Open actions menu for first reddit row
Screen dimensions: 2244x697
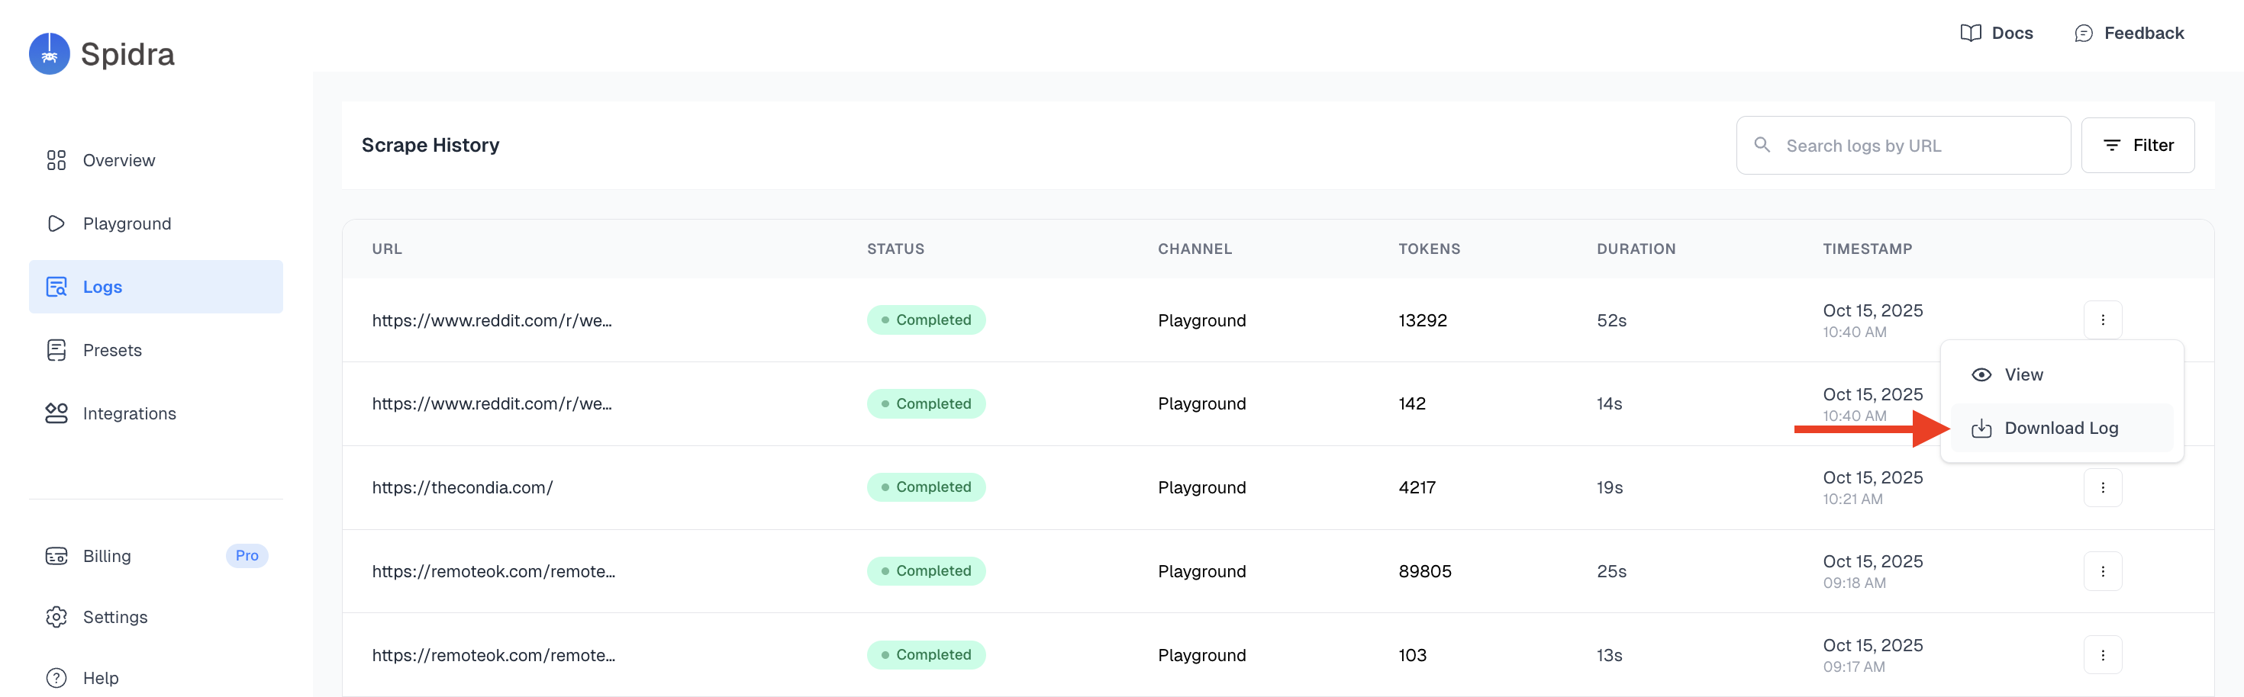click(2102, 320)
